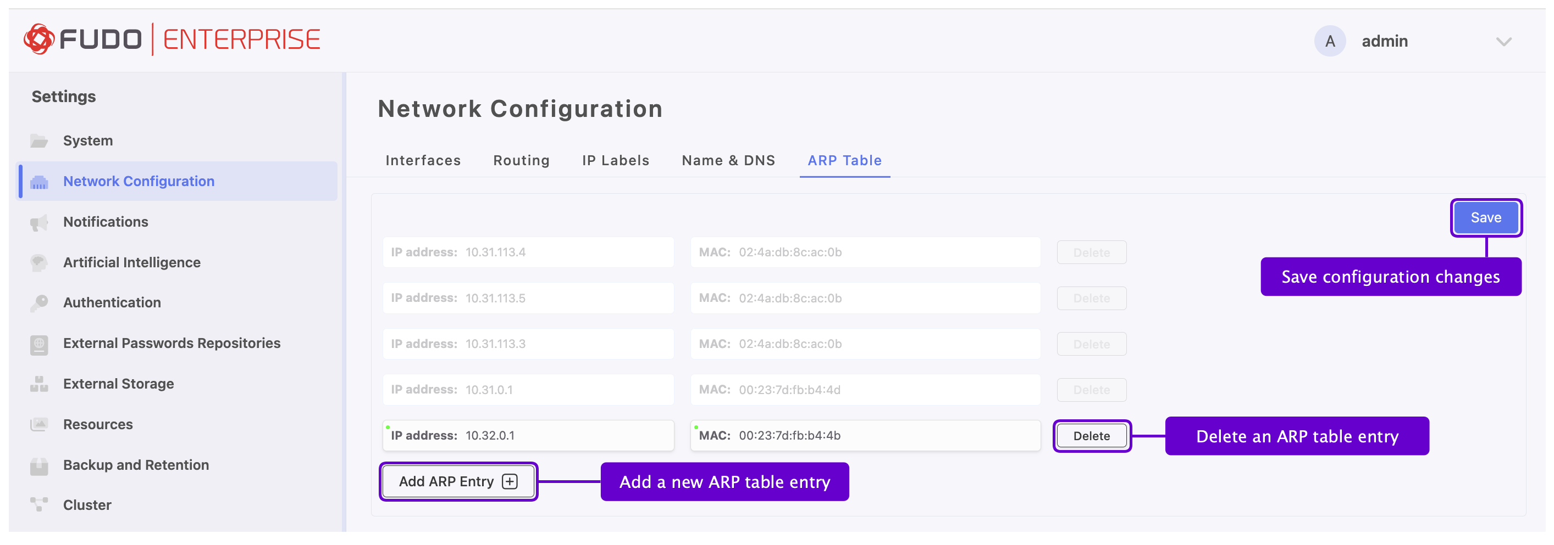
Task: Open External Passwords Repositories icon
Action: pos(39,344)
